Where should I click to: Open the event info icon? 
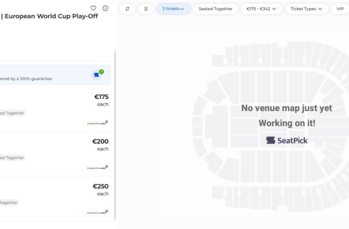point(105,8)
